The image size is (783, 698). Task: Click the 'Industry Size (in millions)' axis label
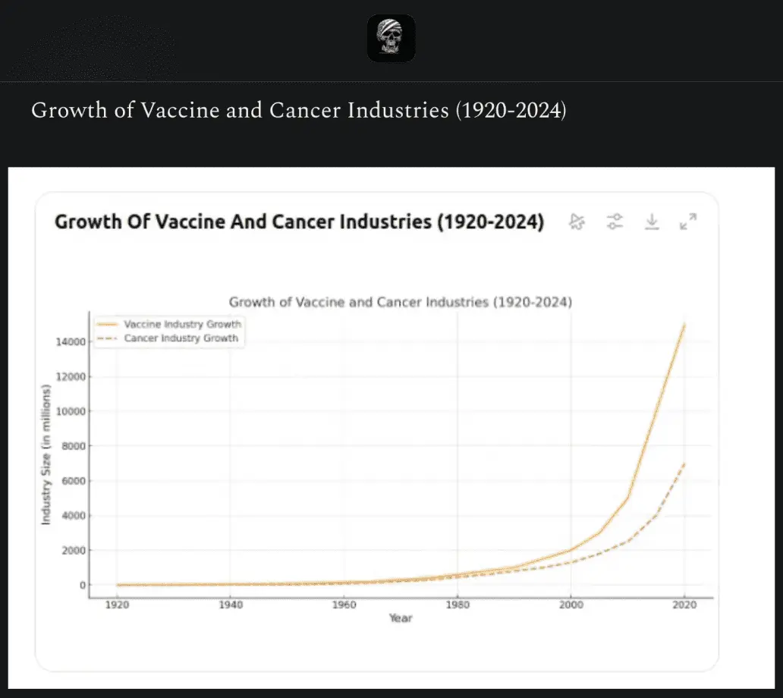click(x=46, y=454)
